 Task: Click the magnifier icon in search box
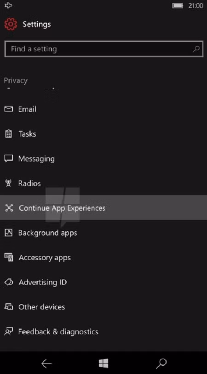pyautogui.click(x=196, y=49)
